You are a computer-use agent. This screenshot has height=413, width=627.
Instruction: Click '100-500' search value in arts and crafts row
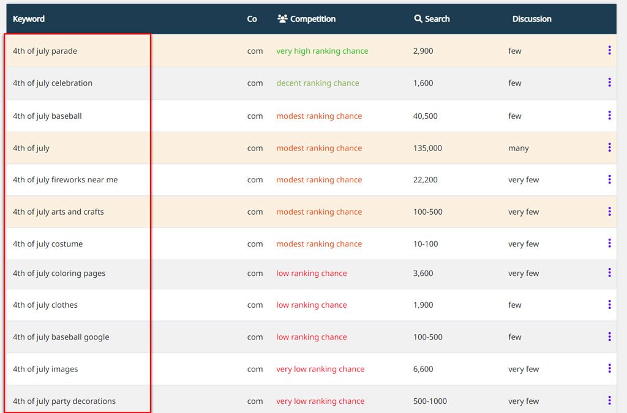click(428, 212)
